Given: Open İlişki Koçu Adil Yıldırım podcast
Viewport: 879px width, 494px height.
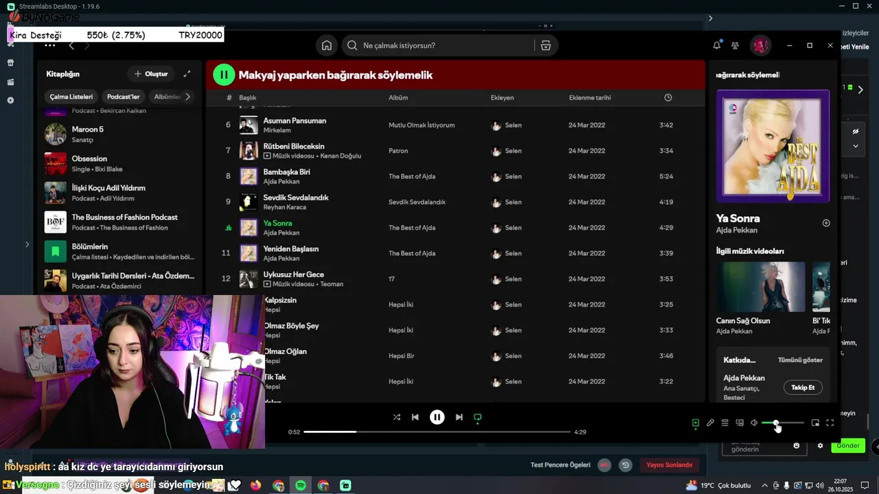Looking at the screenshot, I should [x=121, y=193].
